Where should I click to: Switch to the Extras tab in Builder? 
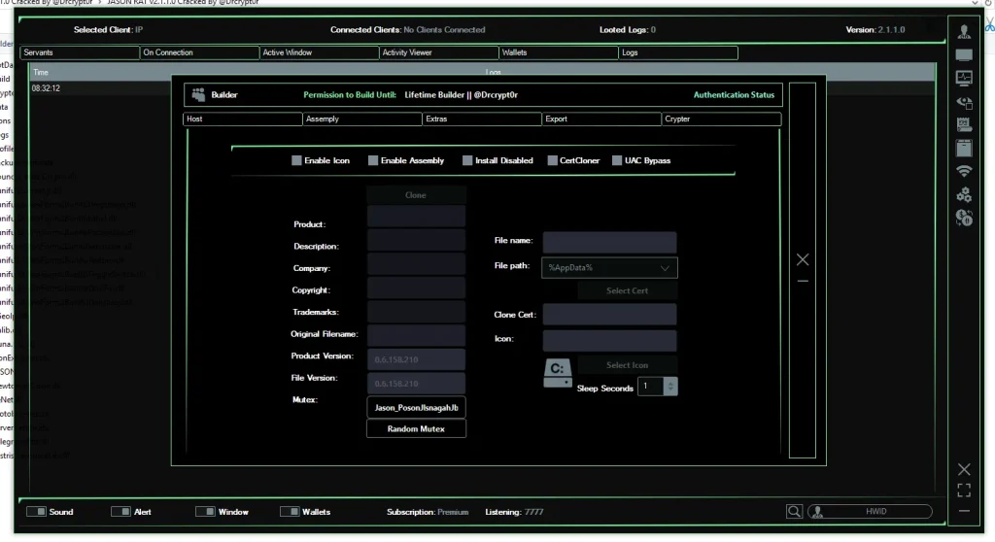(x=482, y=119)
